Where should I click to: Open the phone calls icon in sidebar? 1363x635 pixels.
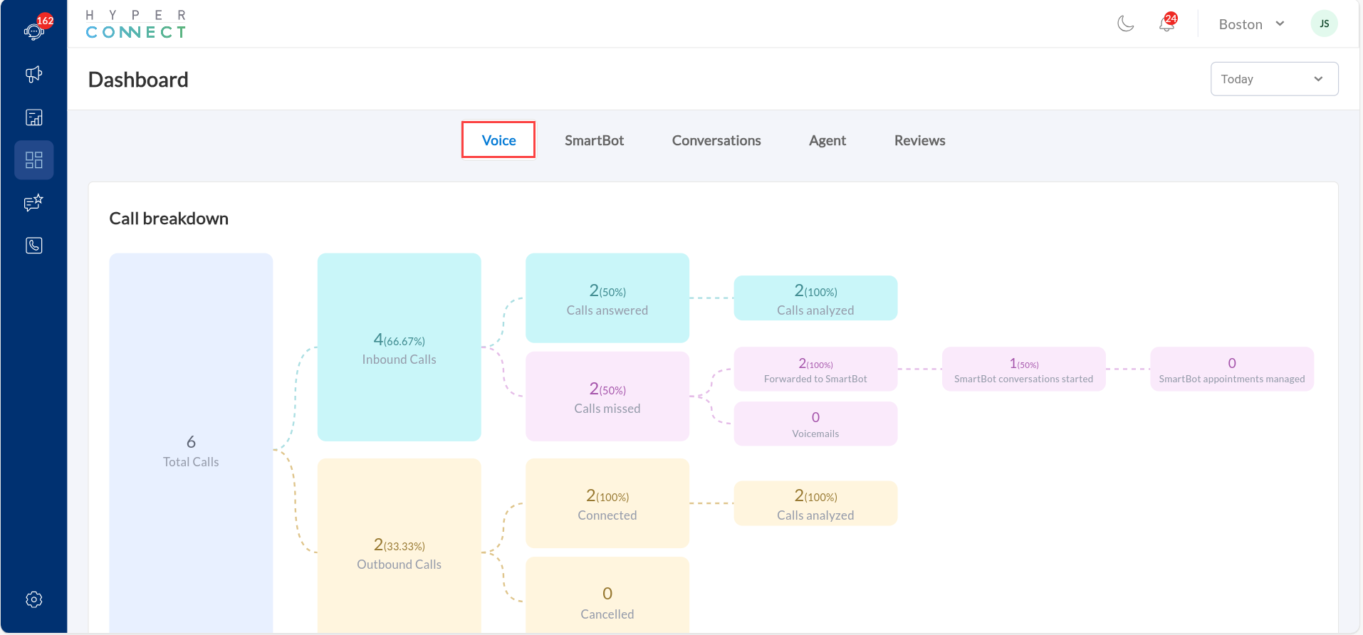[34, 246]
